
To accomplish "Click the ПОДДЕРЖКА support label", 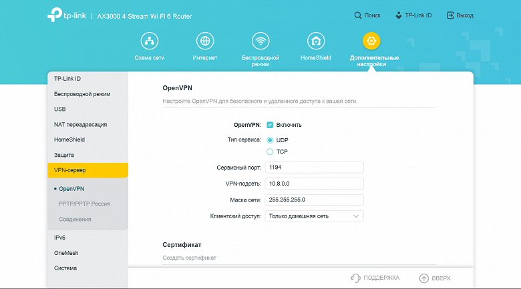I will (381, 278).
